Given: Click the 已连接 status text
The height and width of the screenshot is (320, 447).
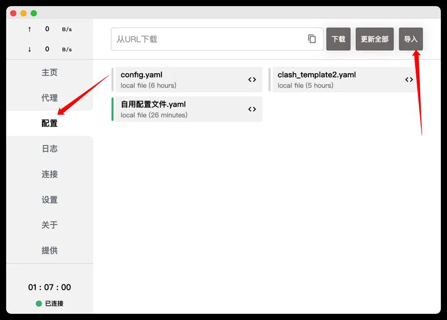Looking at the screenshot, I should [54, 303].
